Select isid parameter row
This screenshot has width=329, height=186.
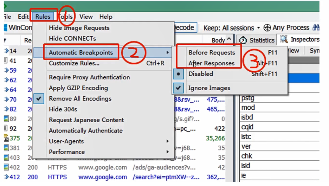[x=280, y=166]
